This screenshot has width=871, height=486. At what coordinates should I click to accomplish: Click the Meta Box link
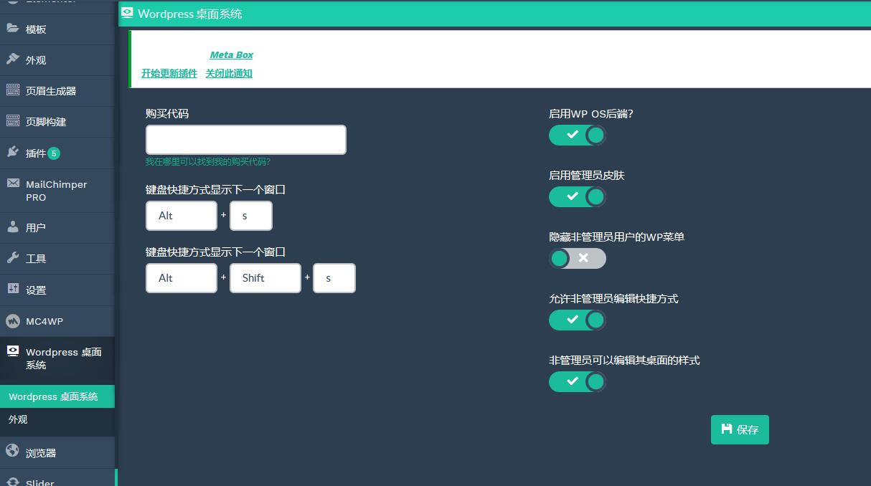pos(231,55)
